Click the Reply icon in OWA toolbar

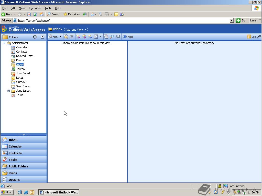[x=78, y=37]
